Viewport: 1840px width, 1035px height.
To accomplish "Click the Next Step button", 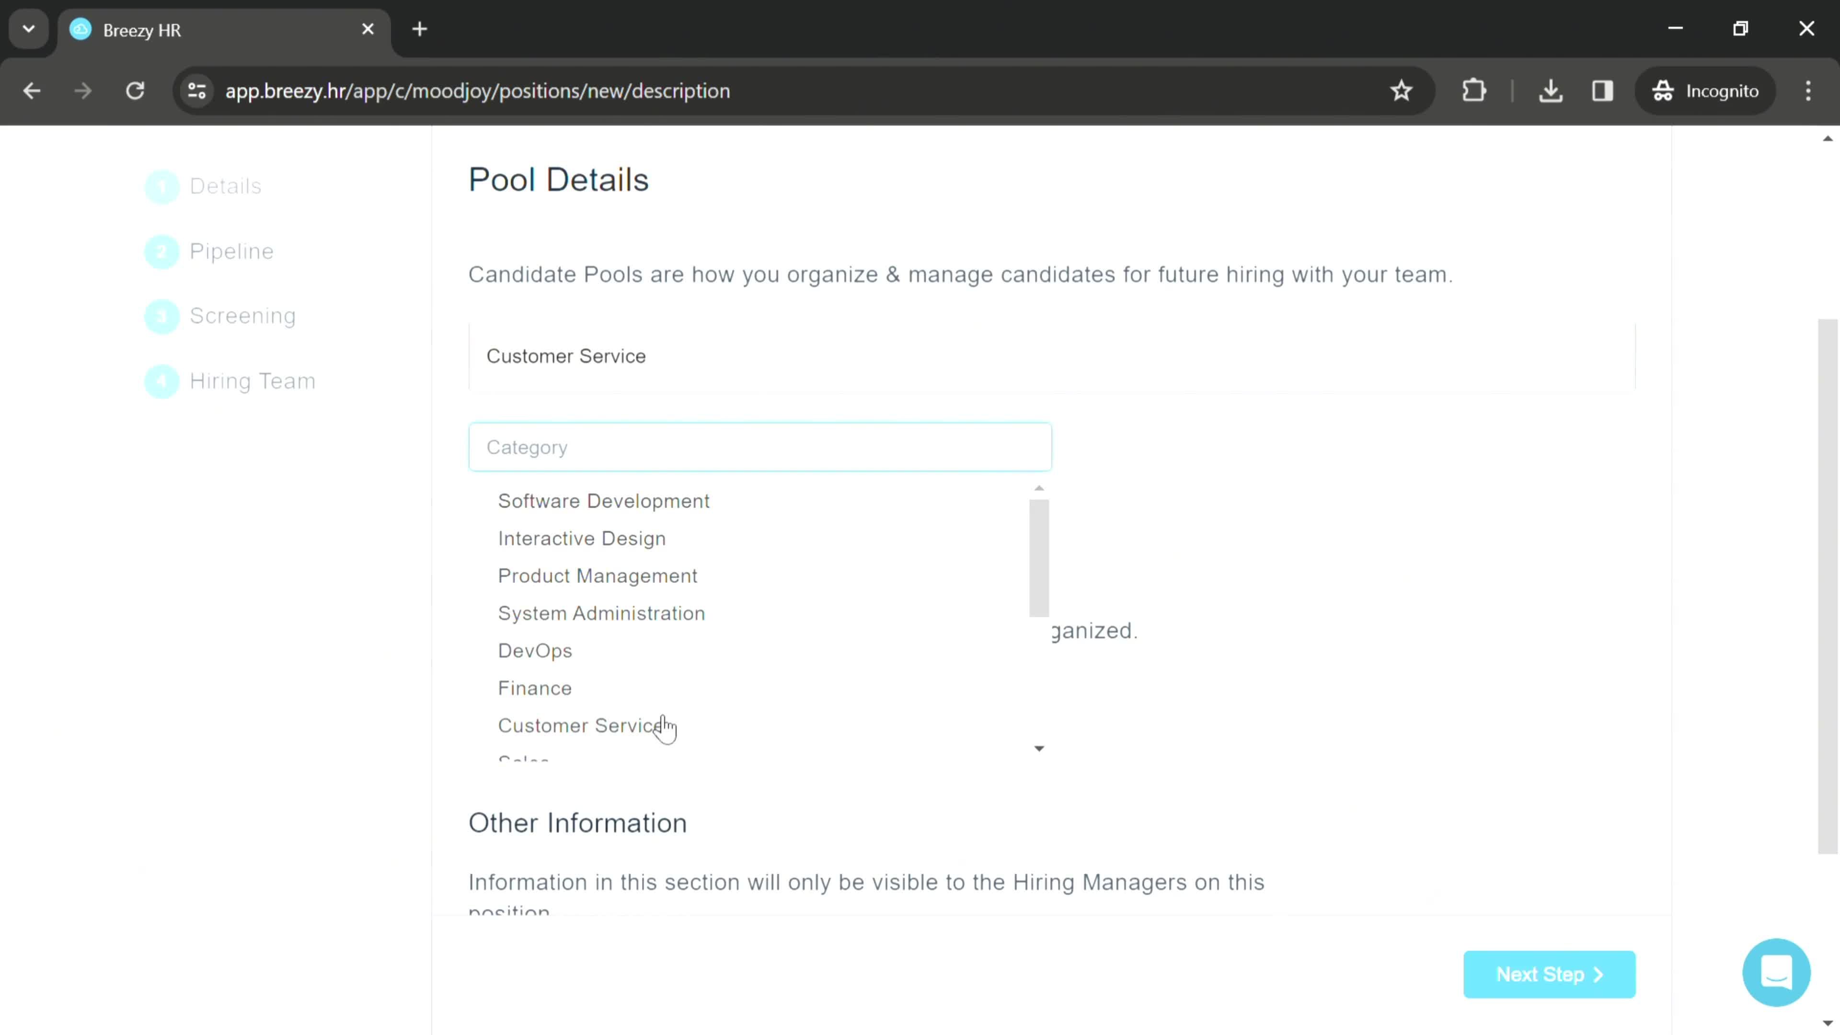I will pos(1552,974).
